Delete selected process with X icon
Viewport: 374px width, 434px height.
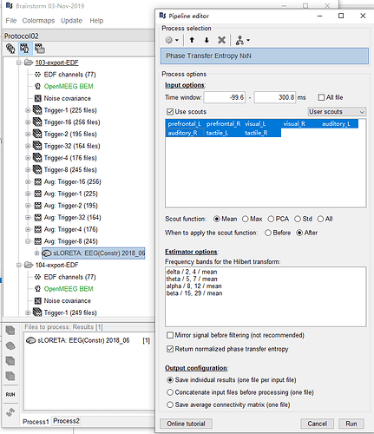pos(221,40)
